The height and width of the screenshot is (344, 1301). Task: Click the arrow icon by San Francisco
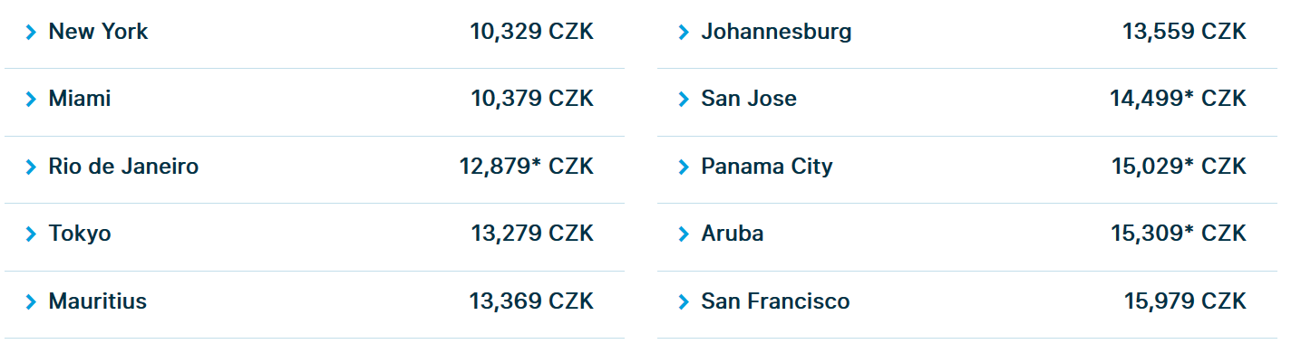click(x=684, y=302)
